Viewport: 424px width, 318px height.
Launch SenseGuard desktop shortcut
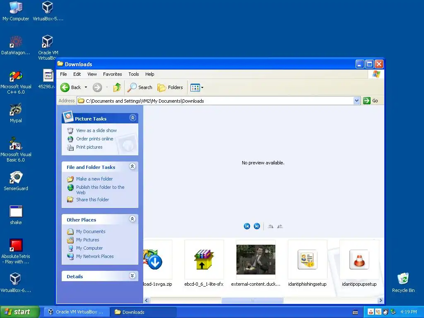[16, 181]
